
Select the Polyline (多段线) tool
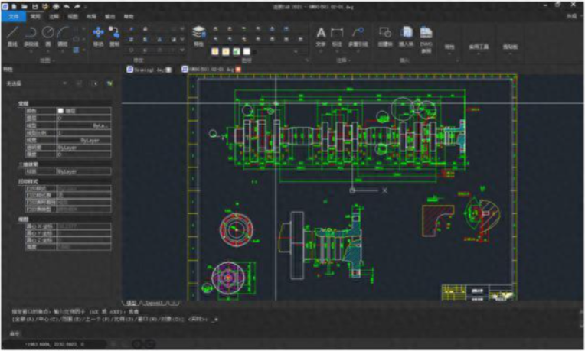click(31, 35)
